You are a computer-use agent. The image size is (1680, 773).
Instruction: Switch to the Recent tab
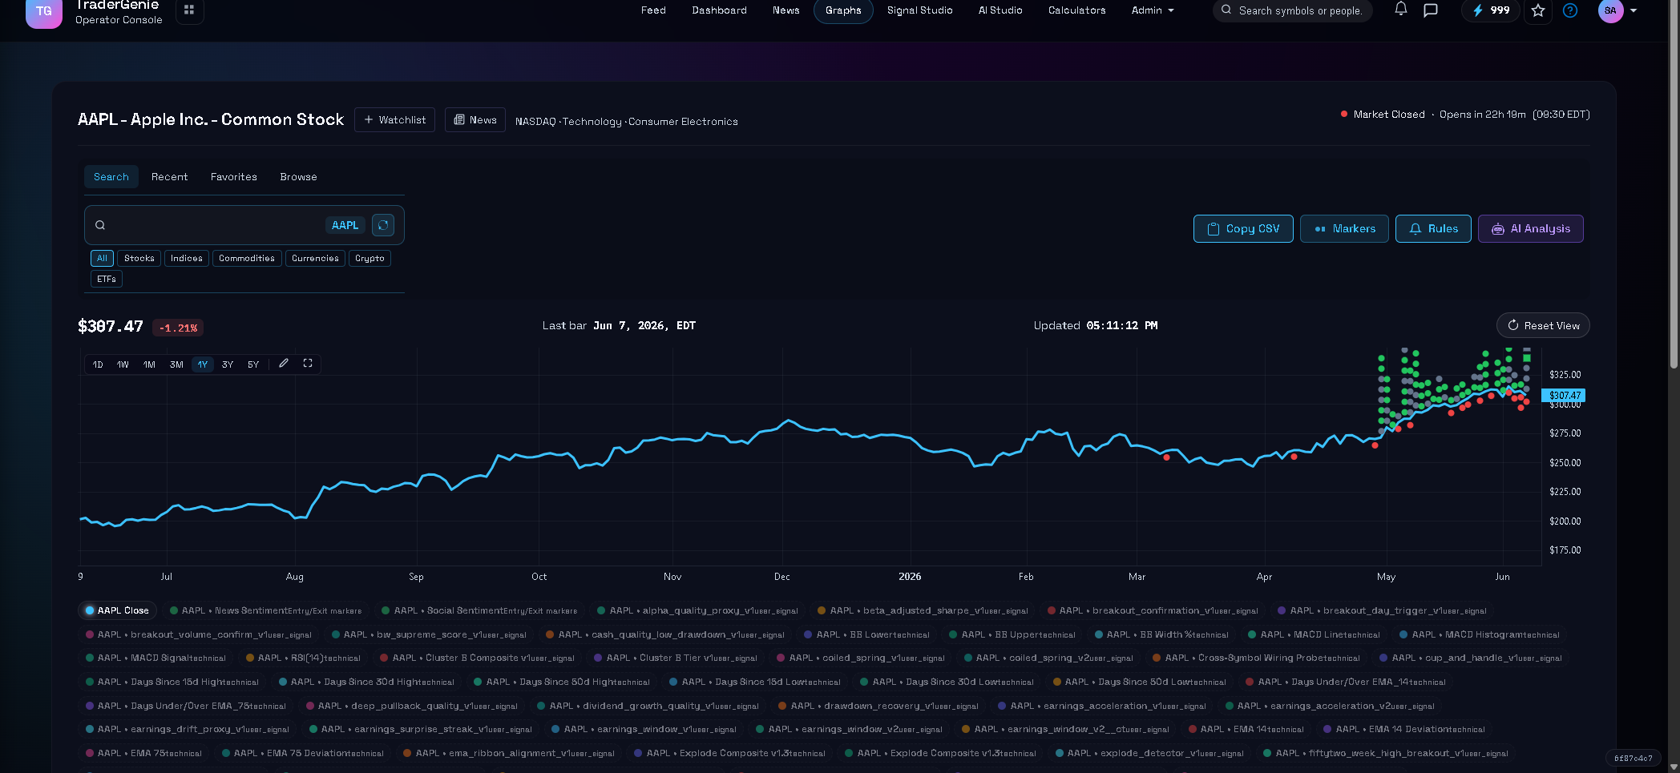point(169,177)
